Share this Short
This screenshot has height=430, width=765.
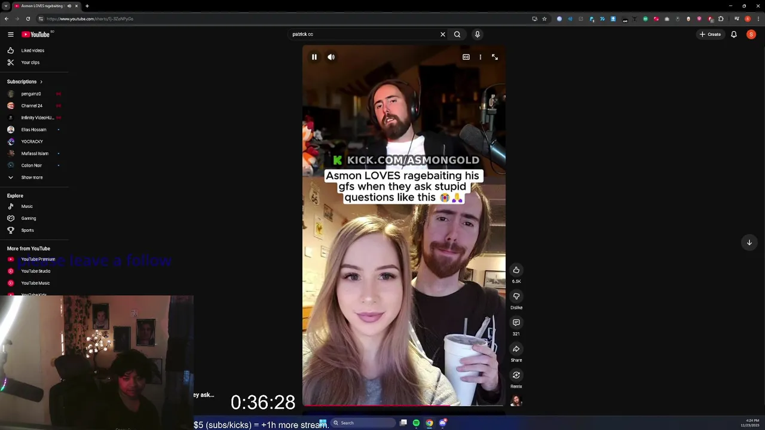click(516, 349)
